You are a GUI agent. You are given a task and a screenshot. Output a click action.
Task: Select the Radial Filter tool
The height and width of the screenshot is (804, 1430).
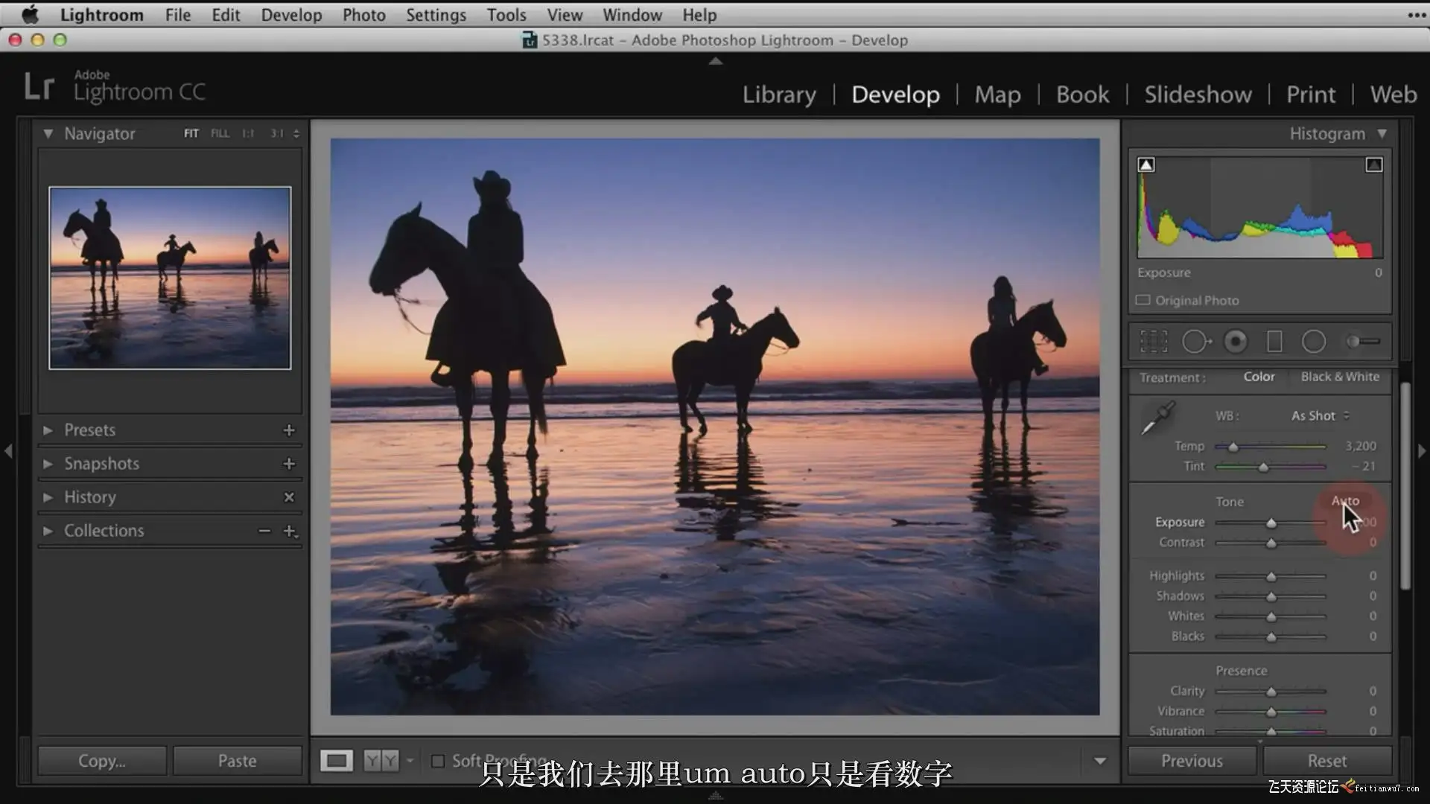click(1313, 342)
